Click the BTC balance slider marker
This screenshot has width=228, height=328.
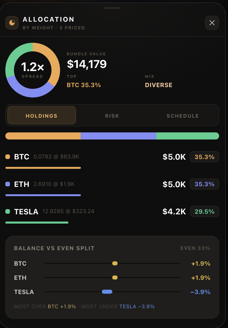pos(115,263)
